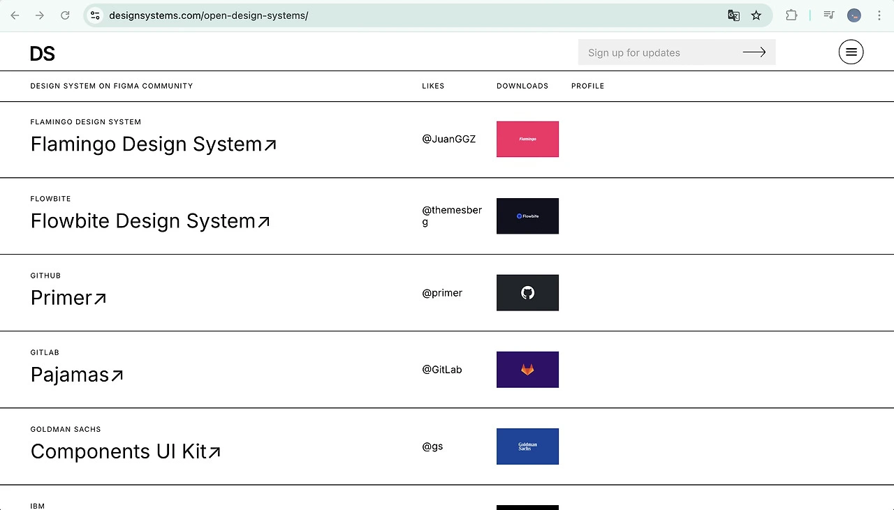This screenshot has width=894, height=510.
Task: Open the GitLab fox thumbnail
Action: click(527, 369)
